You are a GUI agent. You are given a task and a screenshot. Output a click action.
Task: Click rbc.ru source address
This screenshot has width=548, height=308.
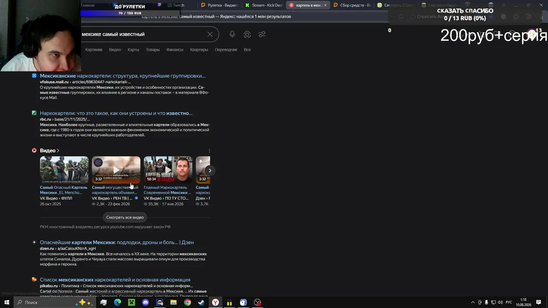tap(45, 119)
